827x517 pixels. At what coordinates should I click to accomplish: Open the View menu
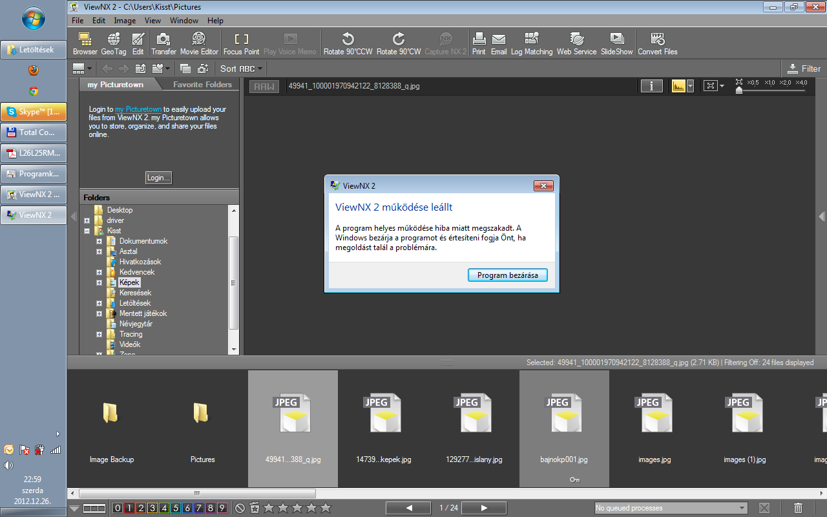(152, 21)
